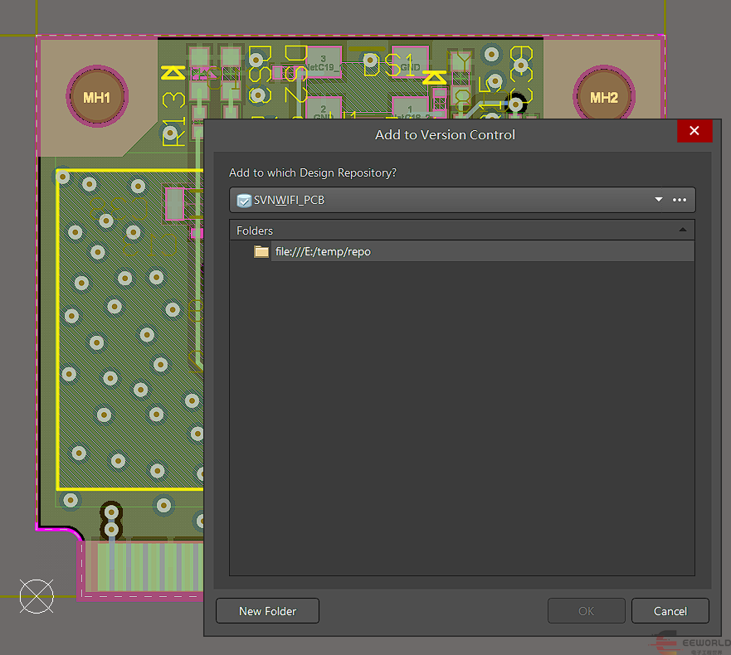Open the Design Repository dropdown arrow
Screen dimensions: 731x655
(x=659, y=200)
